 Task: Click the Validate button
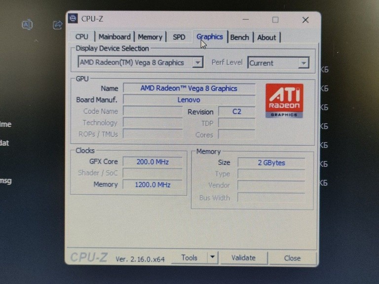(x=243, y=258)
